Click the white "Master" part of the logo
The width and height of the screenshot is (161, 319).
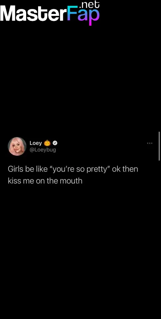click(34, 14)
